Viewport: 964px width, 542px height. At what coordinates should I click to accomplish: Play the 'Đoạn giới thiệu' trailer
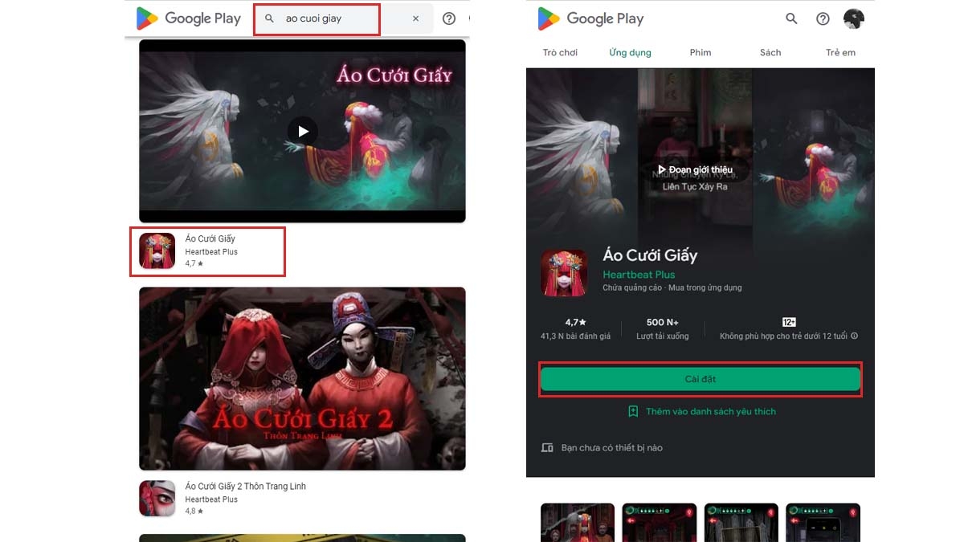pos(695,169)
